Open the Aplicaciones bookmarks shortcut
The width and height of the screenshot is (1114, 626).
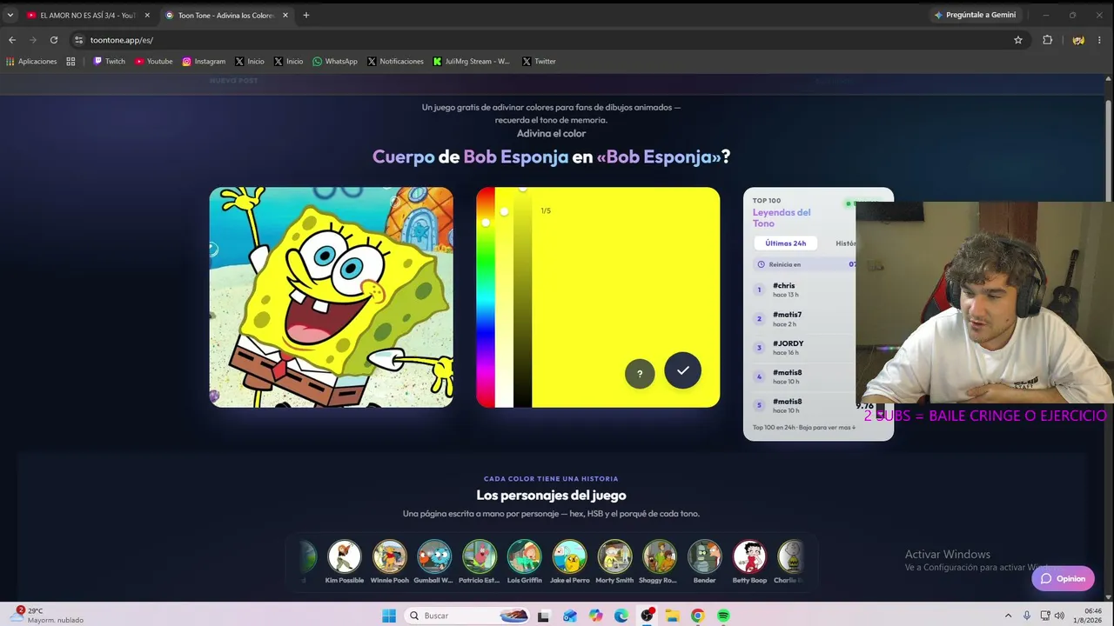(31, 62)
